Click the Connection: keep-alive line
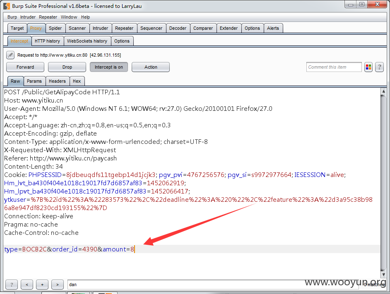 coord(39,216)
